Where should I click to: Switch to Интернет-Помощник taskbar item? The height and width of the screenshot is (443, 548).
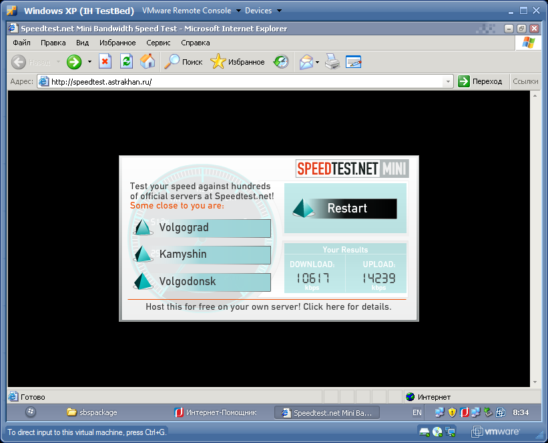point(216,412)
